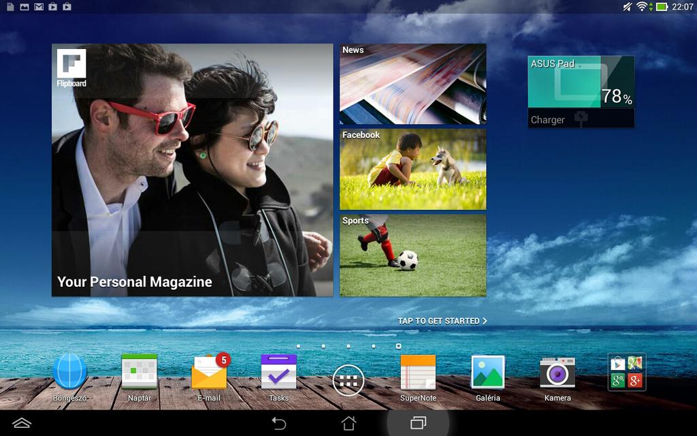Tap the 22:07 clock
Screen dimensions: 697x436
tap(682, 7)
